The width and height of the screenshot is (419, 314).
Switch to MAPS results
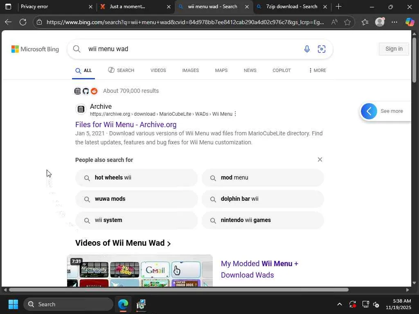221,70
